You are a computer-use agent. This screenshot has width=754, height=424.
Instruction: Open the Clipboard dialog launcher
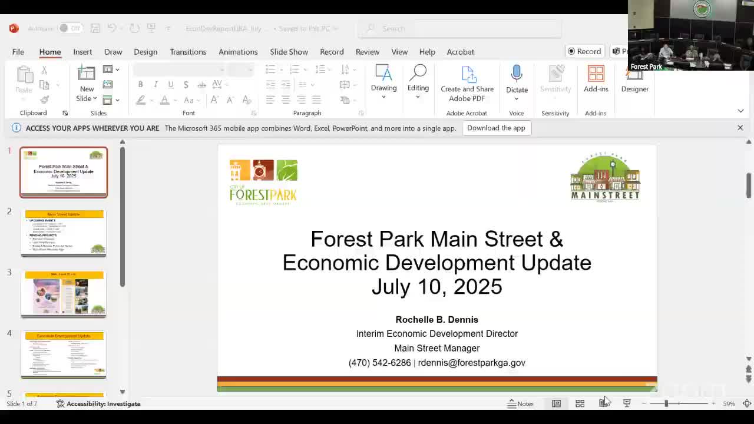pos(65,113)
